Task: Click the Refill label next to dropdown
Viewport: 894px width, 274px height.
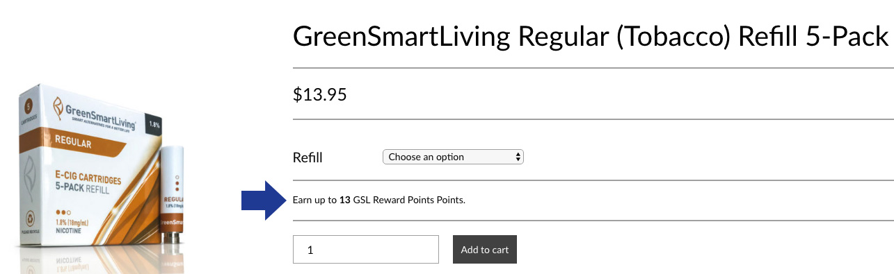Action: click(308, 157)
